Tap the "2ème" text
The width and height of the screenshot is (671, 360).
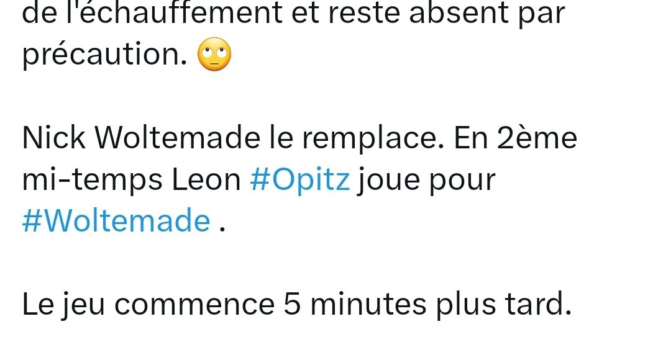point(537,138)
